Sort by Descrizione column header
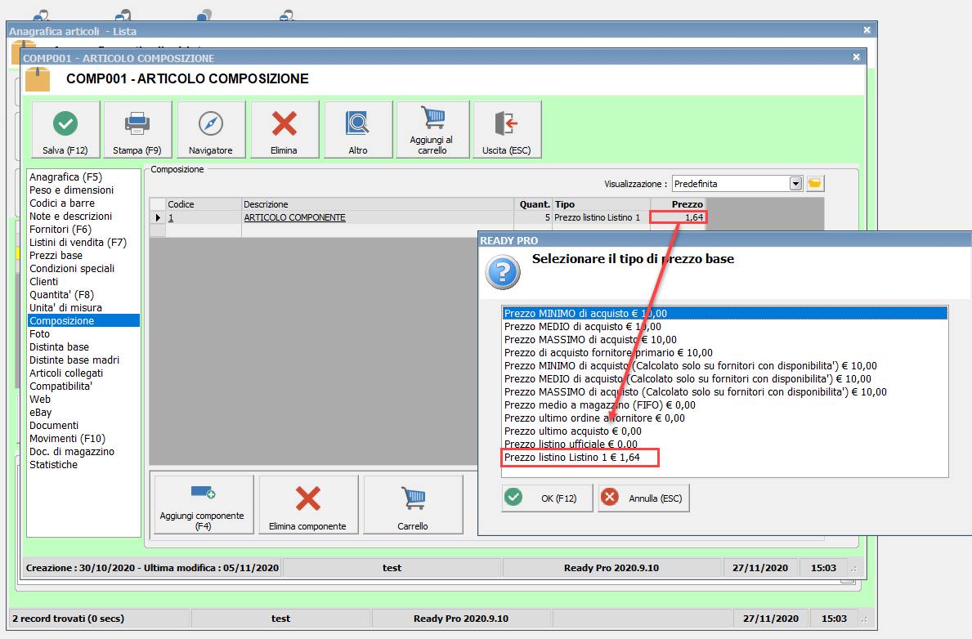 point(378,204)
